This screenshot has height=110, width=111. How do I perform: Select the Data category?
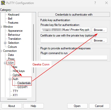(11, 55)
